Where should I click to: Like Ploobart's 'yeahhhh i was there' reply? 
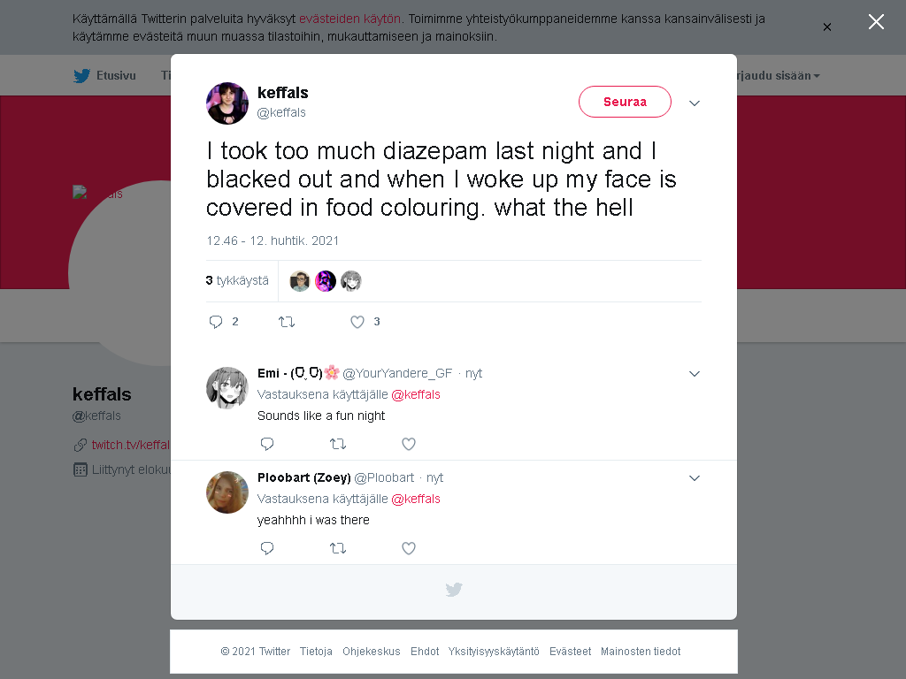coord(409,548)
